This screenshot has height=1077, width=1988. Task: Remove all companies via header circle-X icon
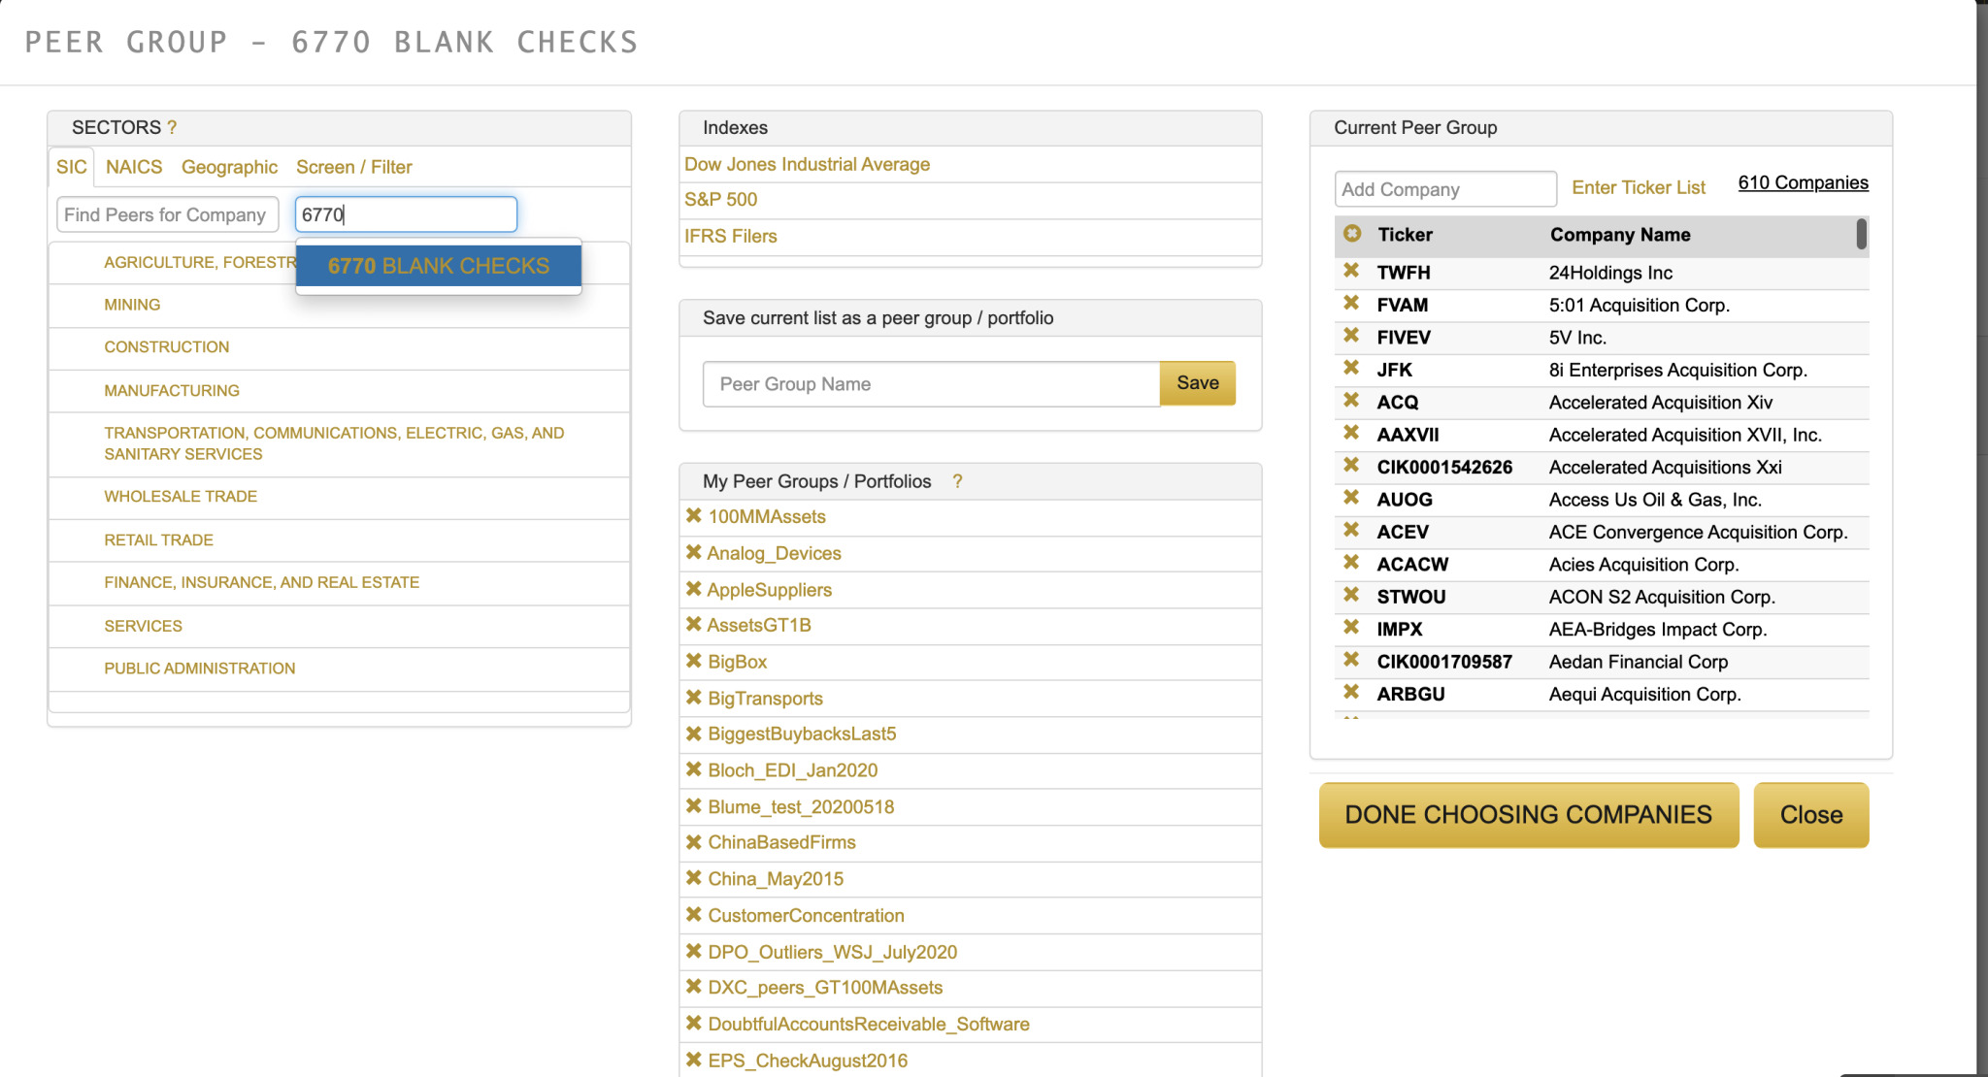(x=1351, y=234)
